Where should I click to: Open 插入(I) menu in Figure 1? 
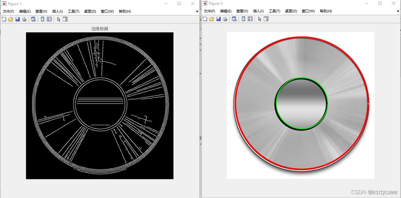tap(58, 11)
